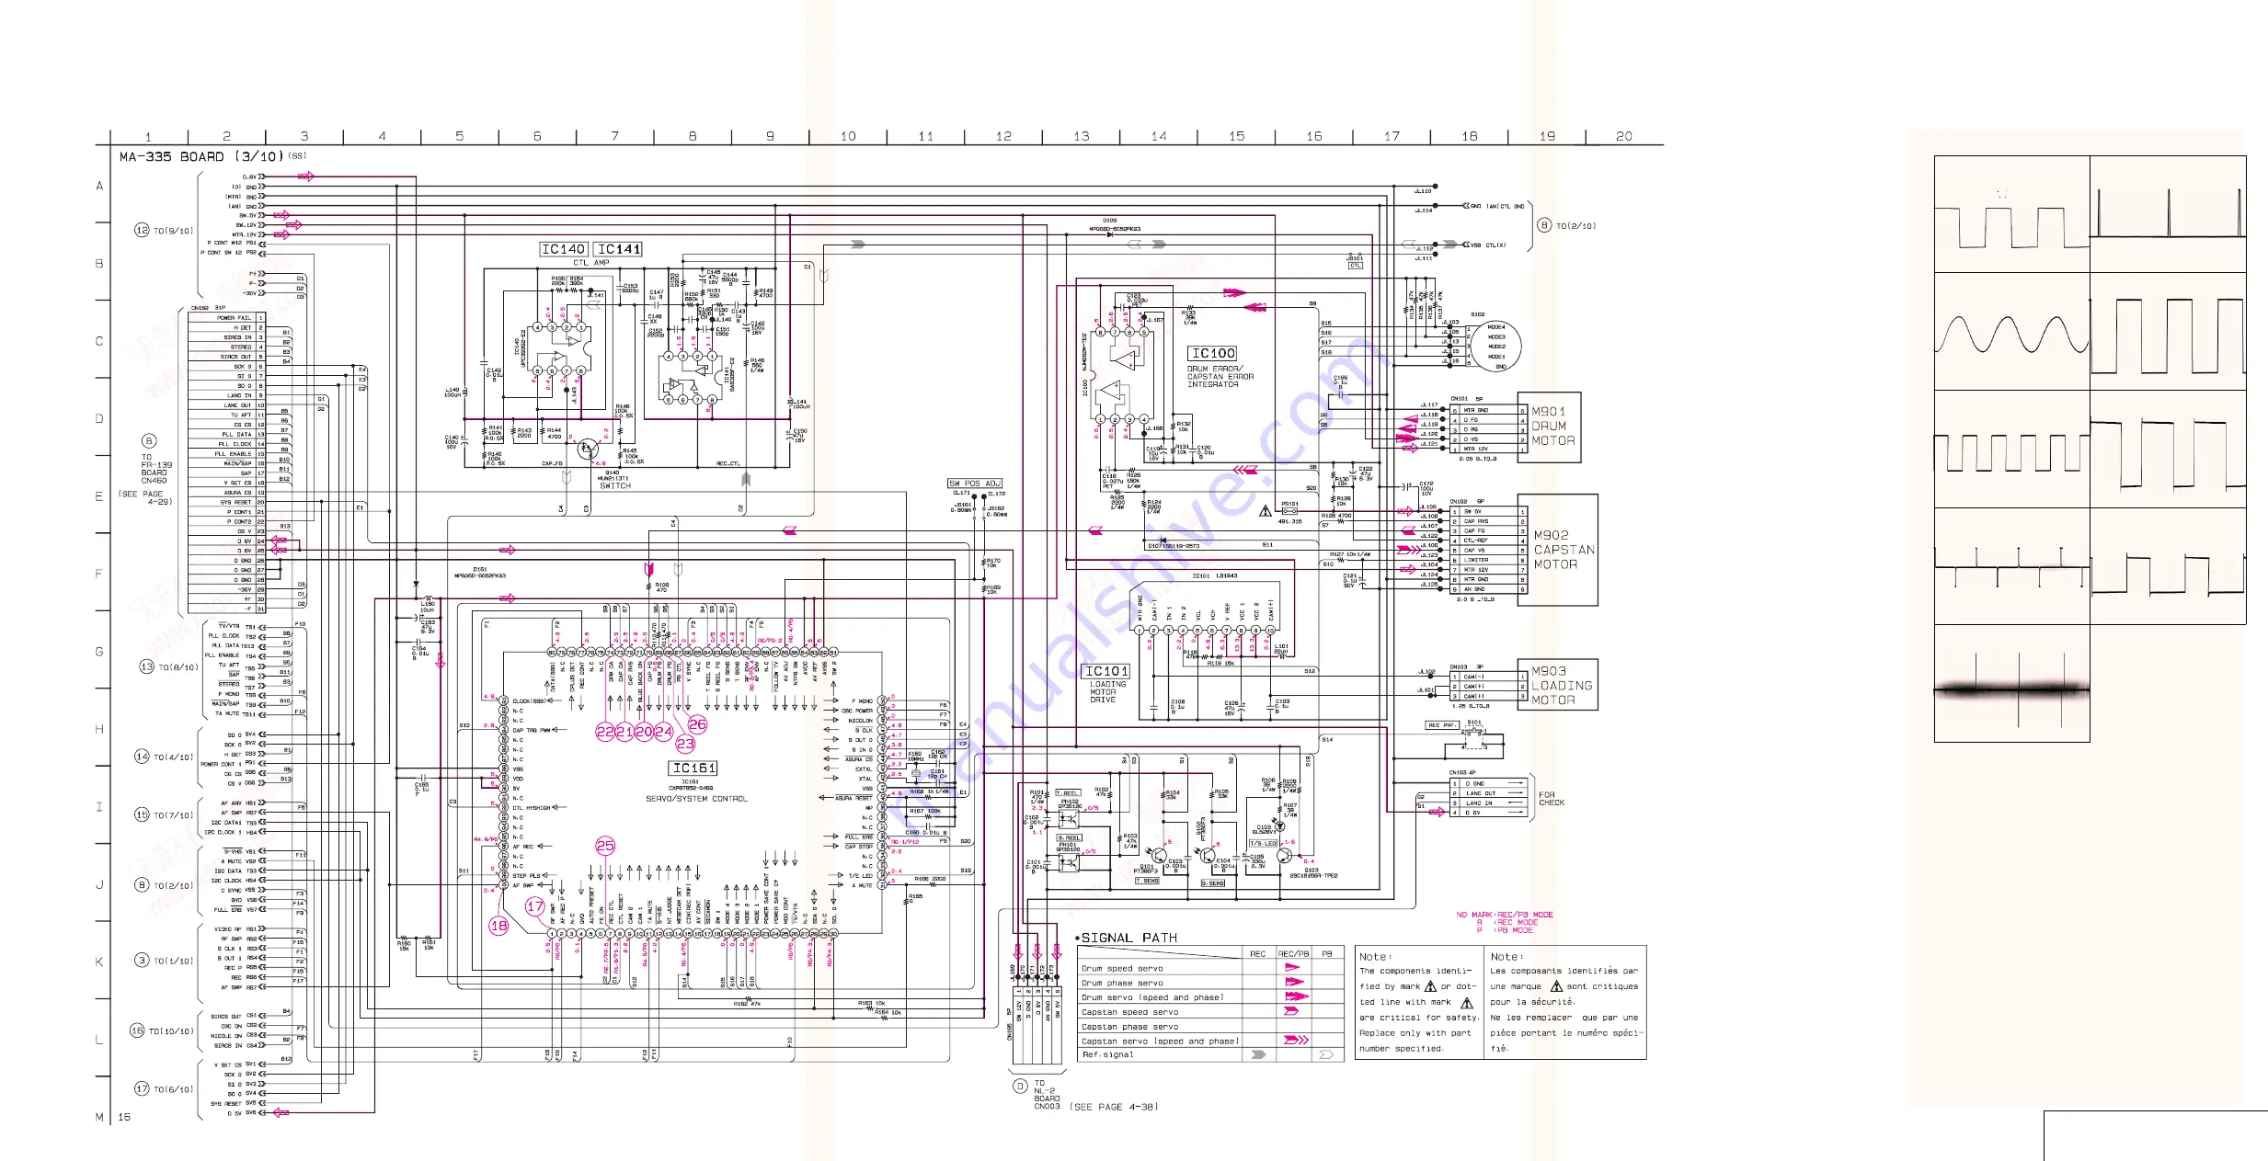The width and height of the screenshot is (2268, 1161).
Task: Click the IC161 label box
Action: tap(693, 768)
